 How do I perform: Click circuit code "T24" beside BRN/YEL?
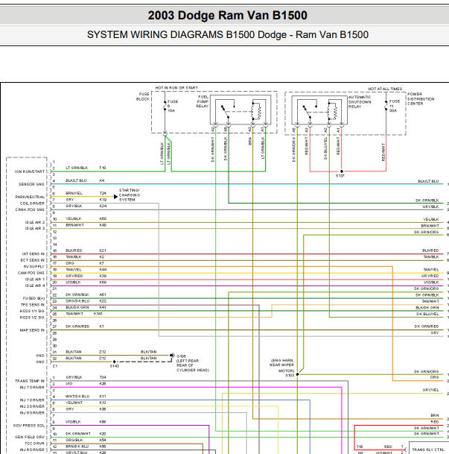coord(103,193)
